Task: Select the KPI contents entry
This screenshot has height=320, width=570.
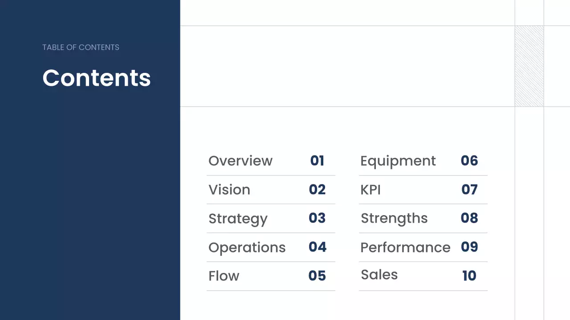Action: click(370, 190)
